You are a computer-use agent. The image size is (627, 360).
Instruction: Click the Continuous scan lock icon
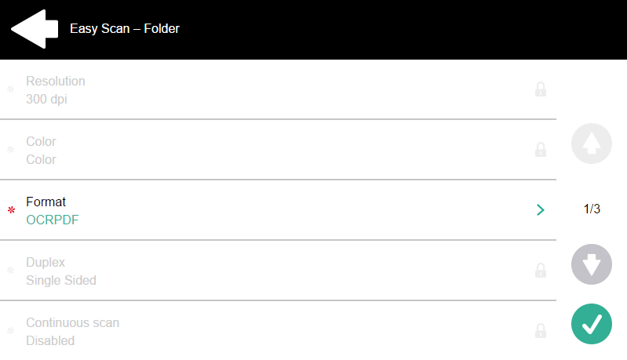(x=541, y=331)
